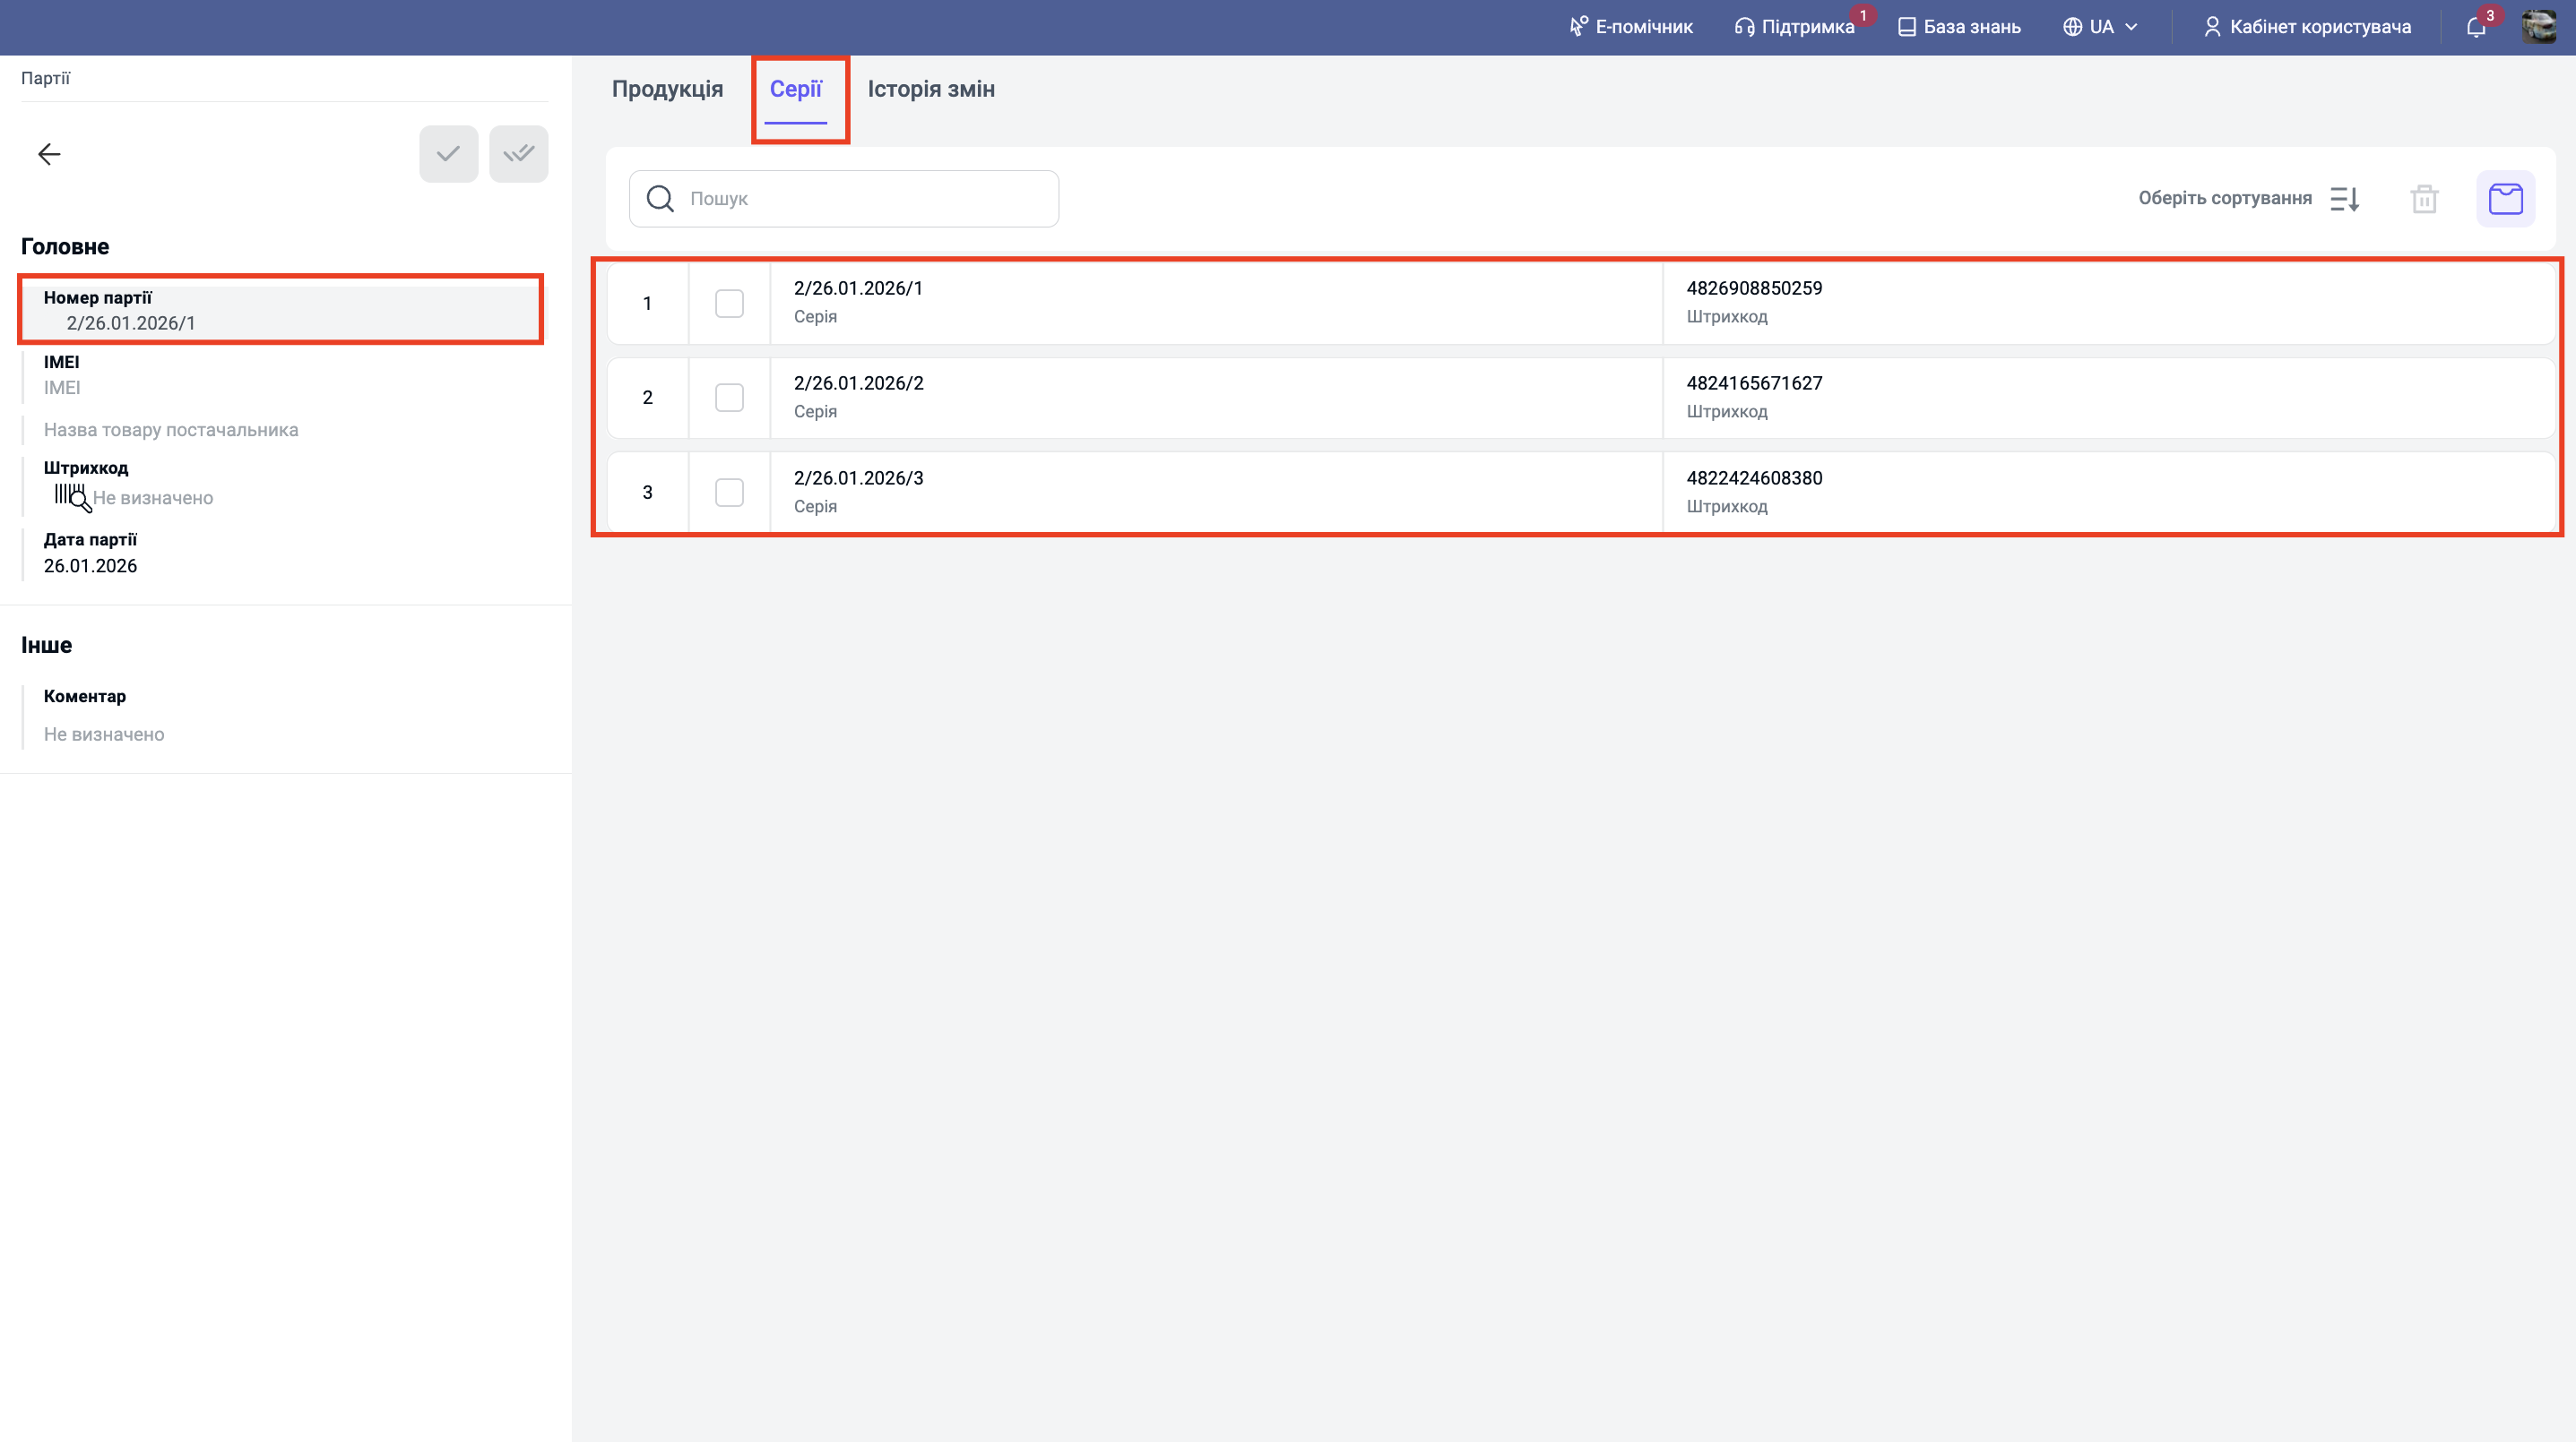
Task: Click the Кабінет користувача link
Action: 2307,27
